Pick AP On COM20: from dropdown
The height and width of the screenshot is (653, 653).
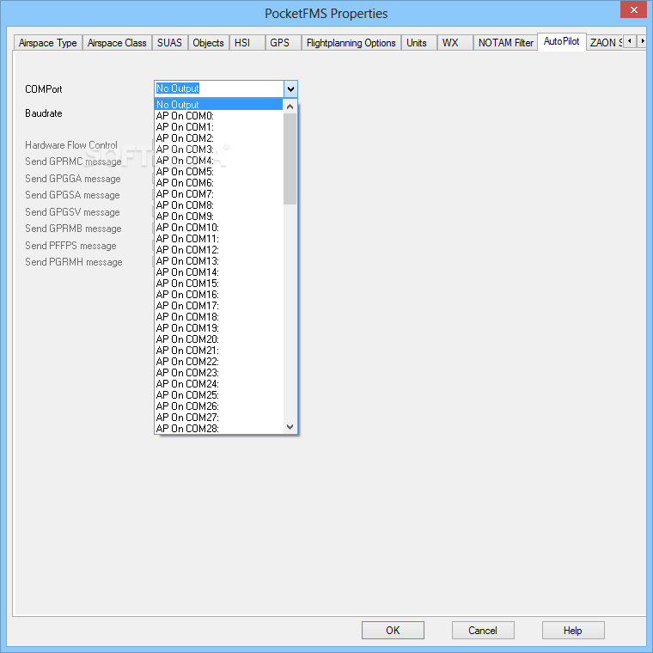(x=218, y=339)
